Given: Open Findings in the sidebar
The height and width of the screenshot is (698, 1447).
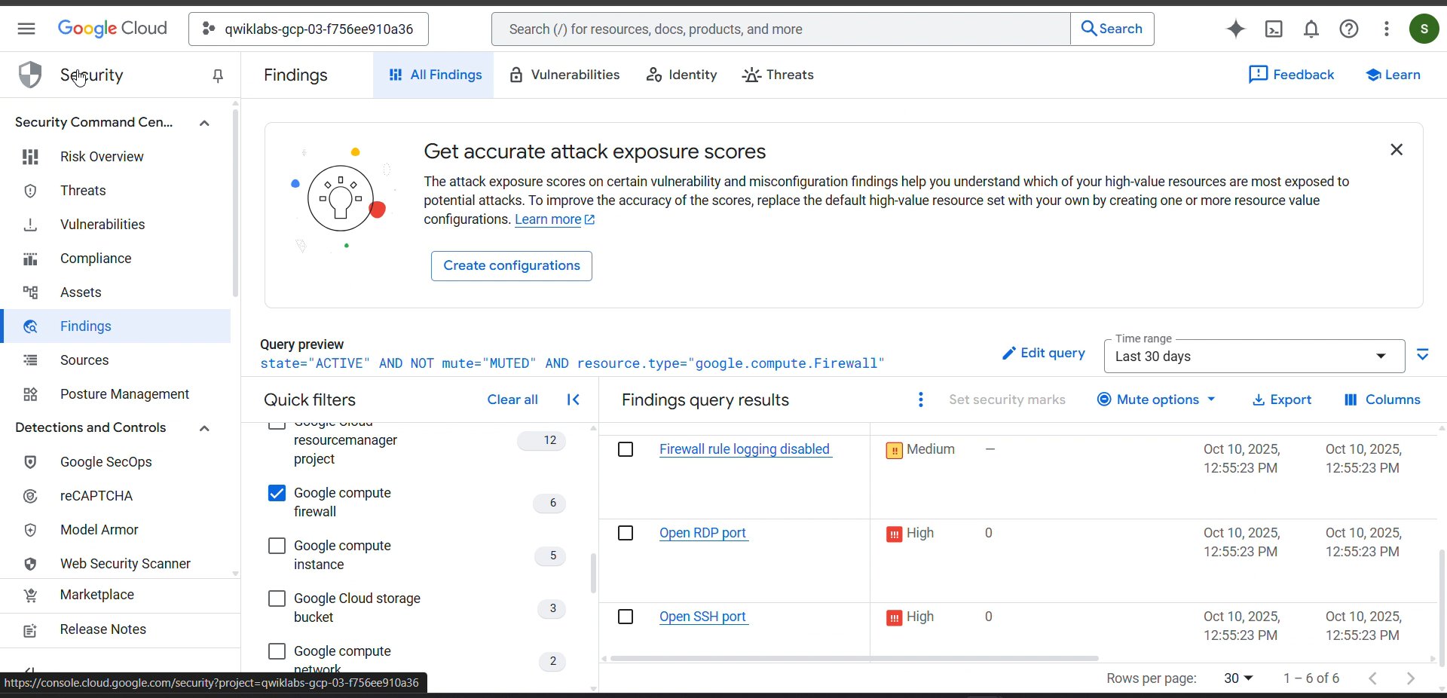Looking at the screenshot, I should pos(115,326).
